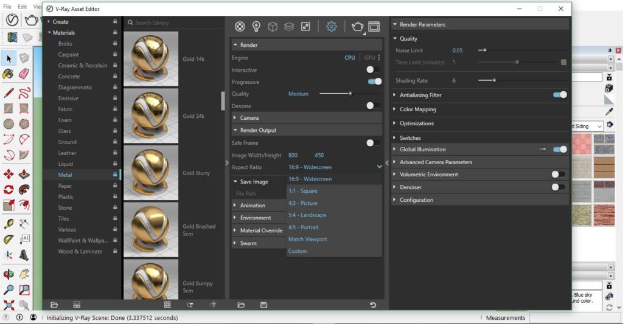Image resolution: width=623 pixels, height=324 pixels.
Task: Open SketchUp's Edit menu
Action: click(23, 6)
